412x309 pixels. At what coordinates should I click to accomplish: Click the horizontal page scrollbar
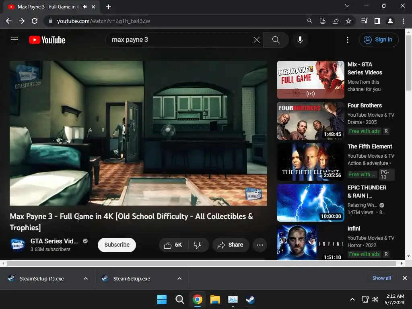pyautogui.click(x=201, y=263)
